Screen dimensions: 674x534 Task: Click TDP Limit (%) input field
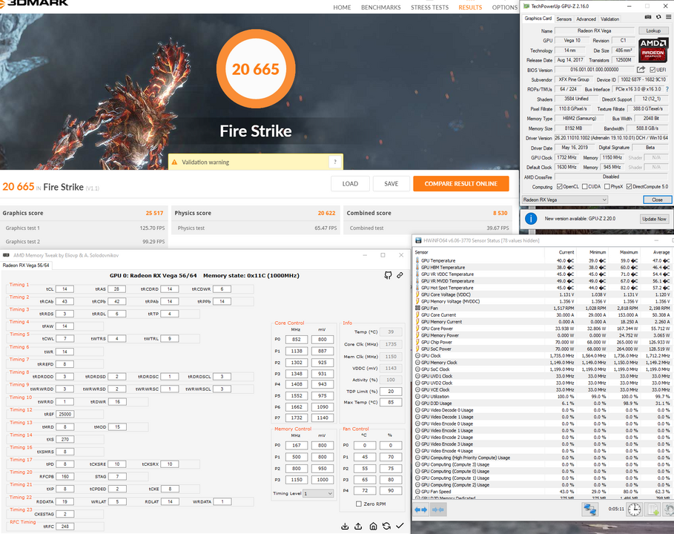click(x=391, y=392)
